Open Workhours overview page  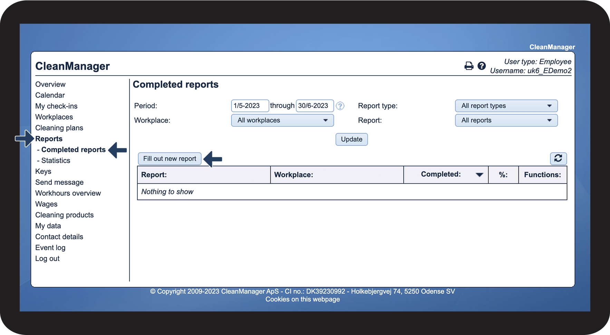[x=68, y=194]
